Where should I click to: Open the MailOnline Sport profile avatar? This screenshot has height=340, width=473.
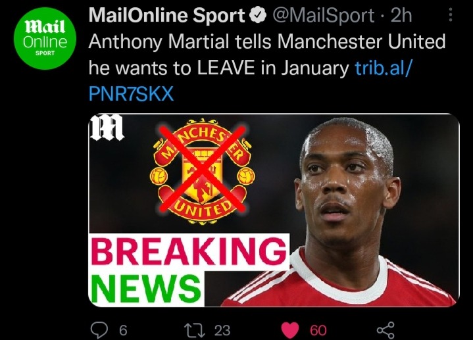pyautogui.click(x=45, y=39)
